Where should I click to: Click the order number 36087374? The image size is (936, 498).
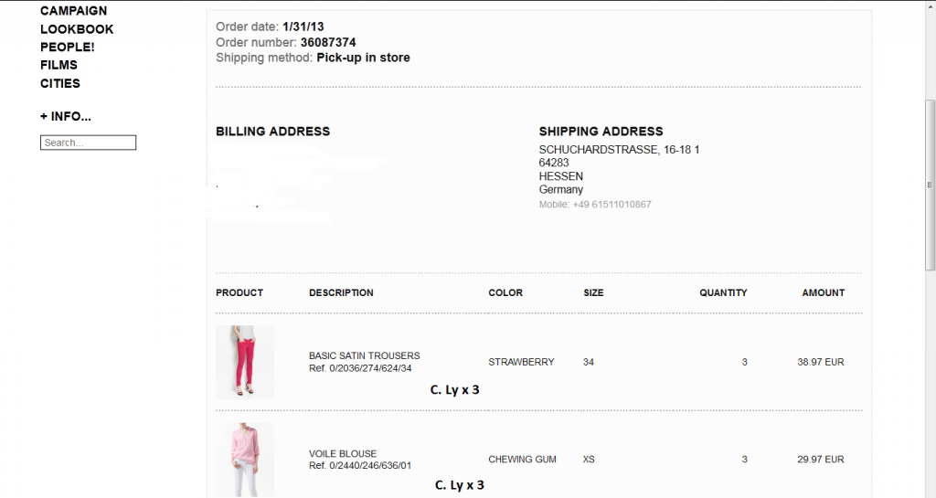pos(328,42)
